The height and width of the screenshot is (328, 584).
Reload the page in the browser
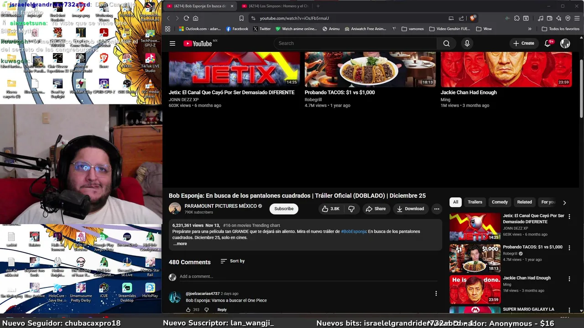[x=186, y=18]
